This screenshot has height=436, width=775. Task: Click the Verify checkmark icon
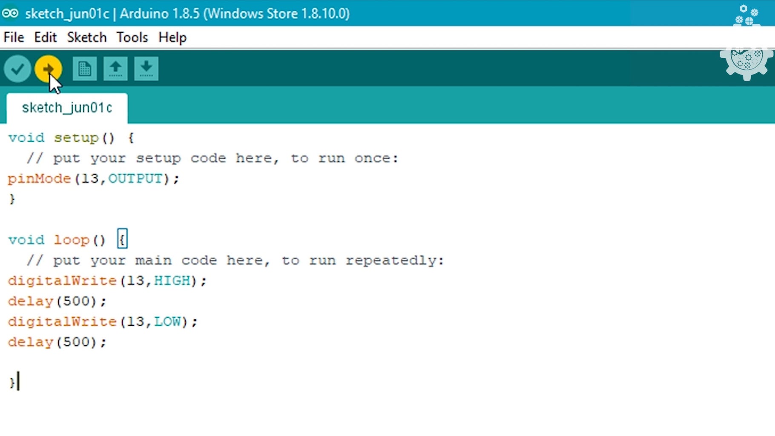click(17, 68)
